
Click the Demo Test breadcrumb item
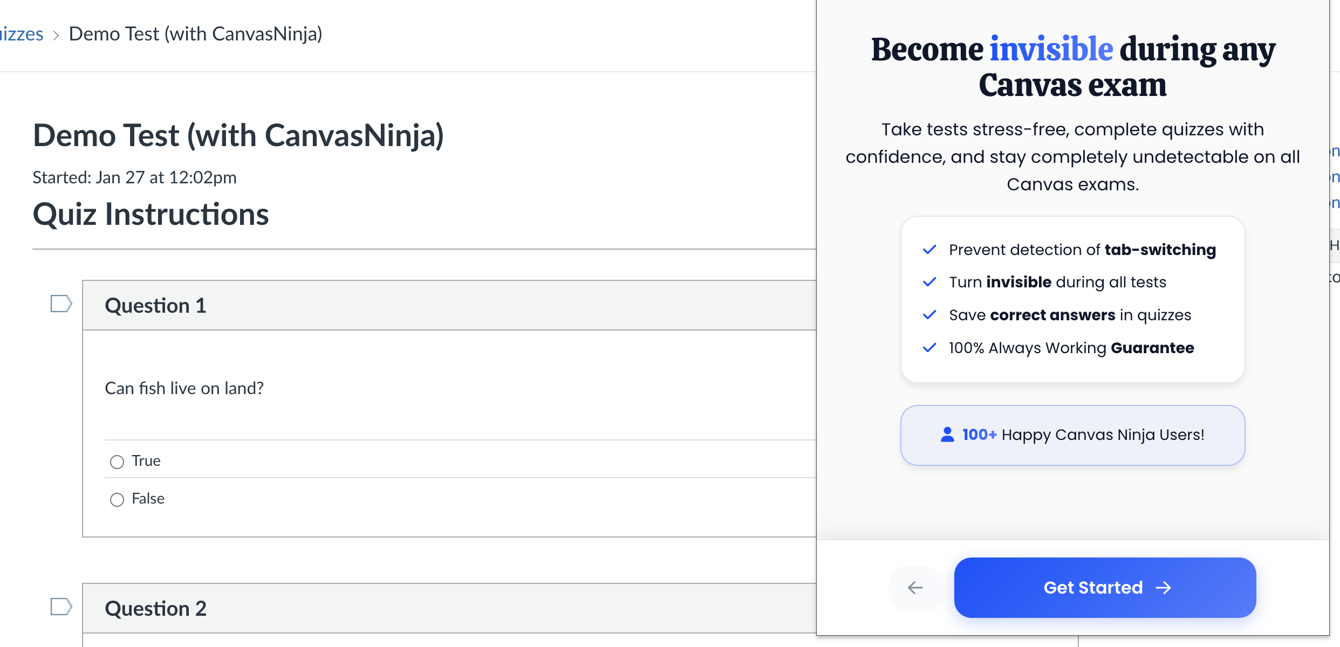[195, 34]
